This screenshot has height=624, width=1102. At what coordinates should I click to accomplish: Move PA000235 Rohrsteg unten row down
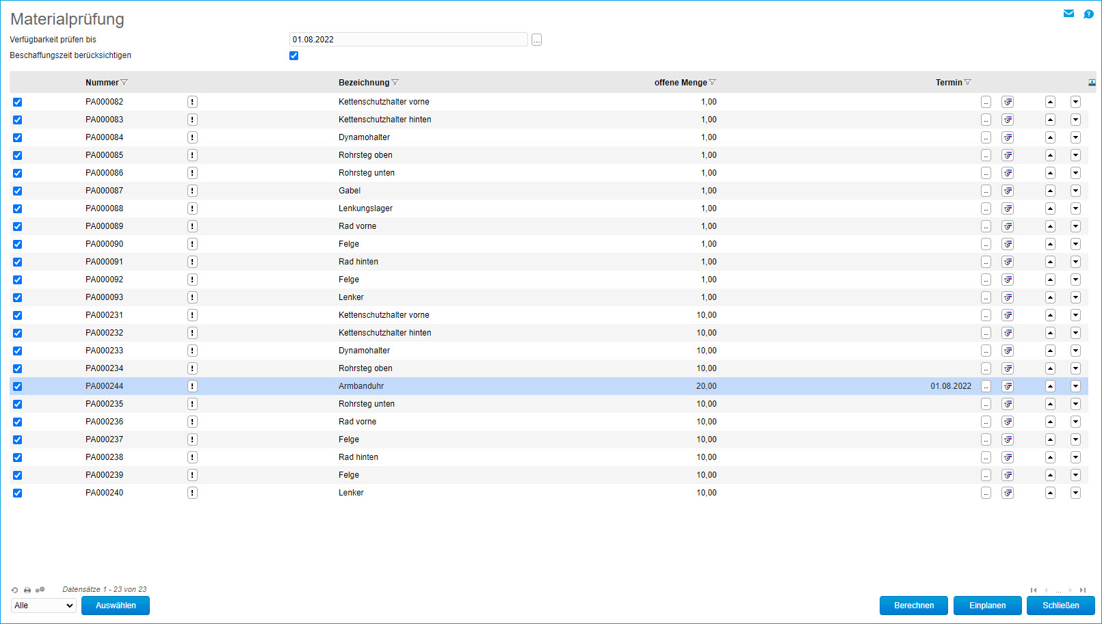[x=1075, y=404]
